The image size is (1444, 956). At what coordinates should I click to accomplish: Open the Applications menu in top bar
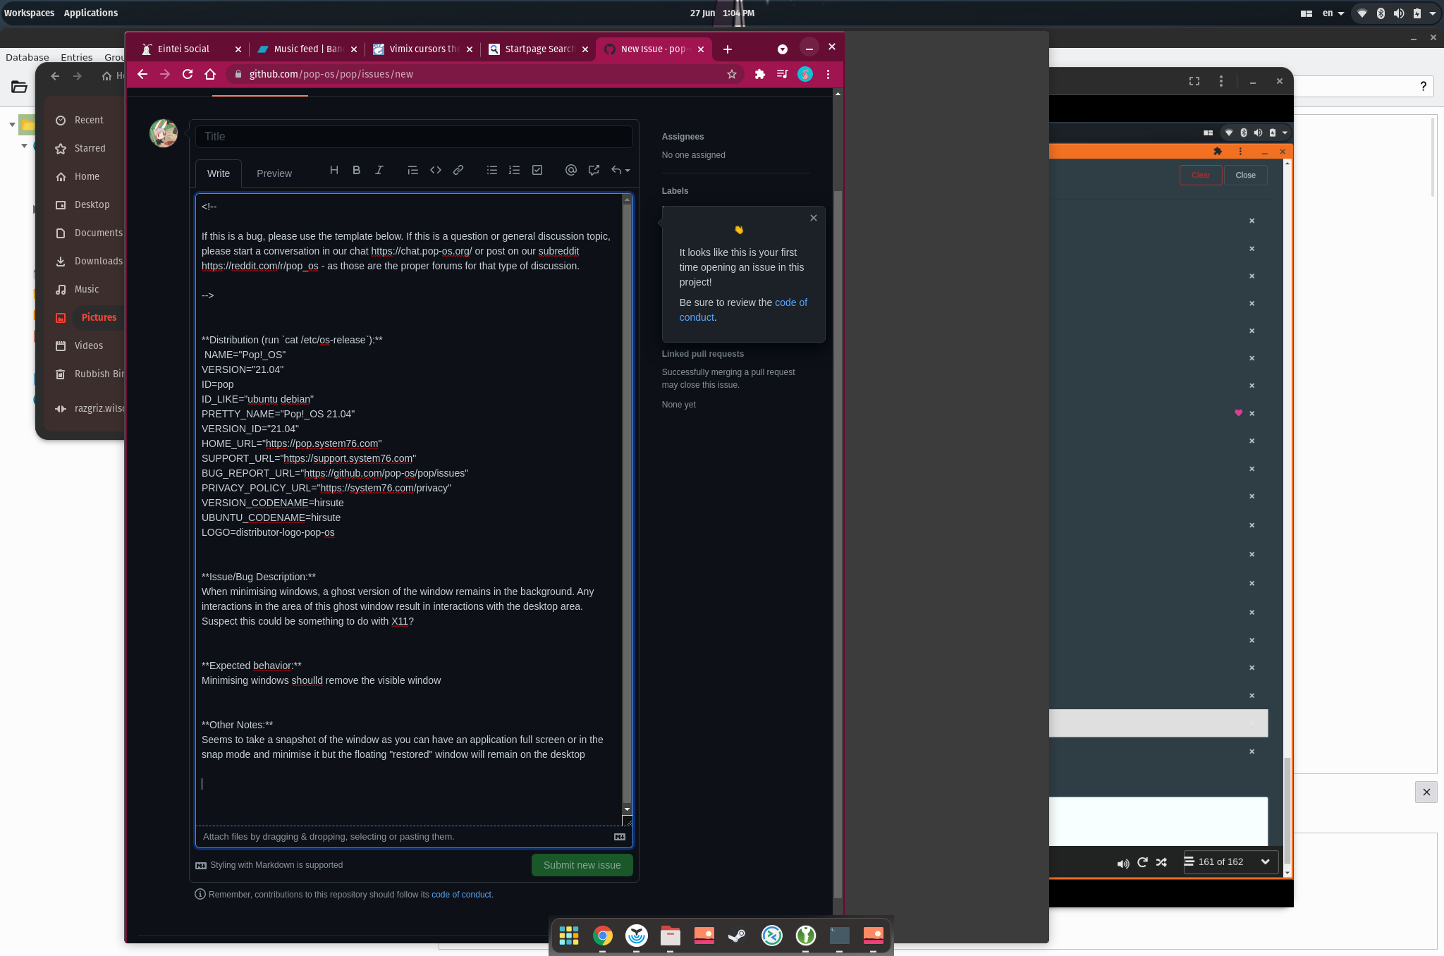pyautogui.click(x=91, y=13)
